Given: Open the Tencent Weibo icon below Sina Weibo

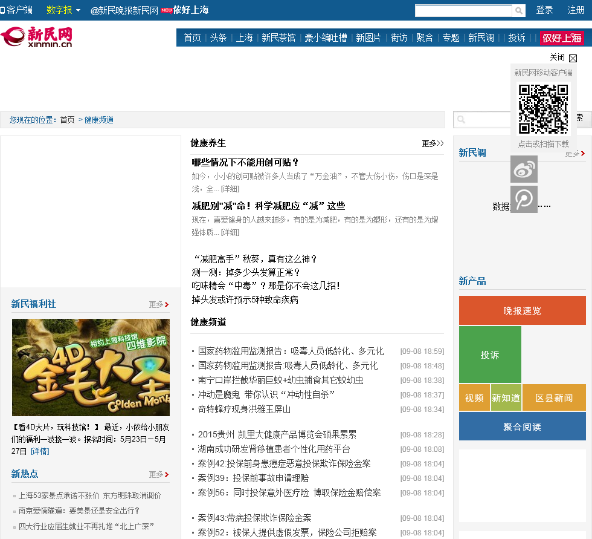Looking at the screenshot, I should coord(524,200).
